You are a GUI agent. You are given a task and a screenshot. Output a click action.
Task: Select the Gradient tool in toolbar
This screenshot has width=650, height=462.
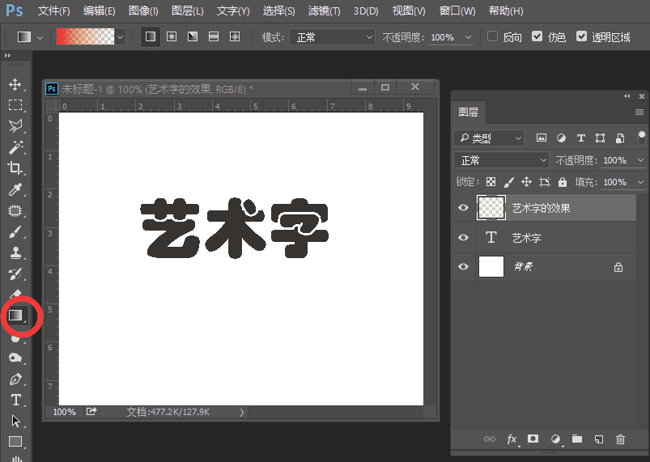tap(15, 316)
